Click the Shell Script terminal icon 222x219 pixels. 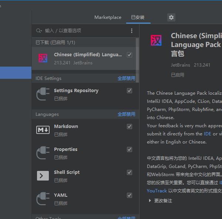click(x=43, y=176)
